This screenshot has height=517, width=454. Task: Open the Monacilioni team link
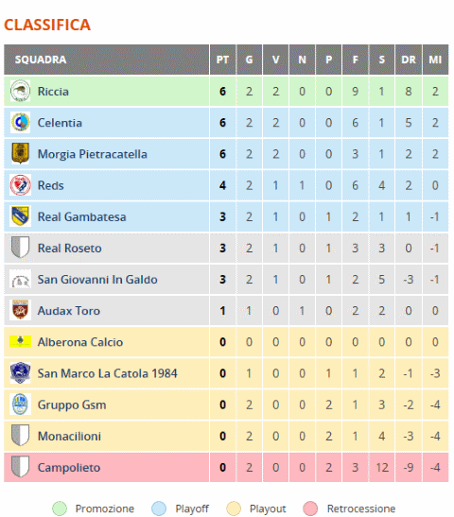[69, 436]
